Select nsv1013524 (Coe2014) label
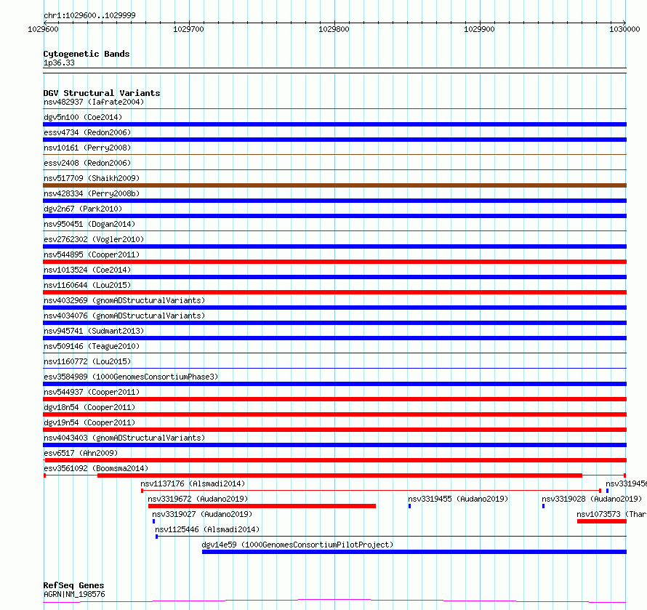The image size is (647, 610). 87,270
